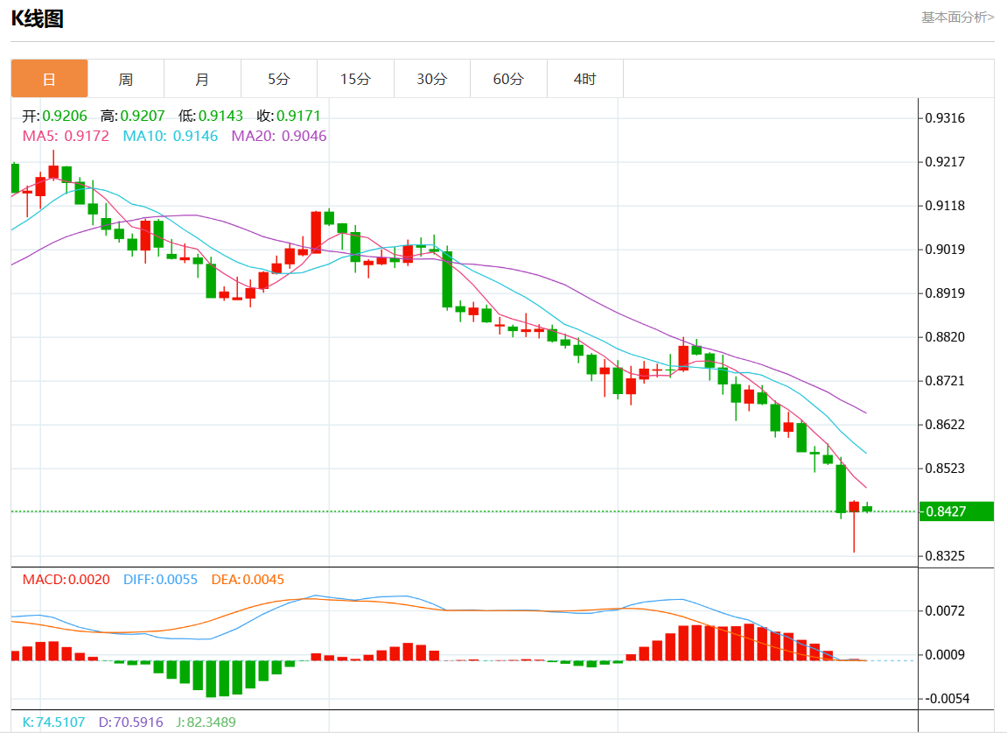Image resolution: width=1007 pixels, height=733 pixels.
Task: Click the green 0.8427 current price label
Action: (x=956, y=511)
